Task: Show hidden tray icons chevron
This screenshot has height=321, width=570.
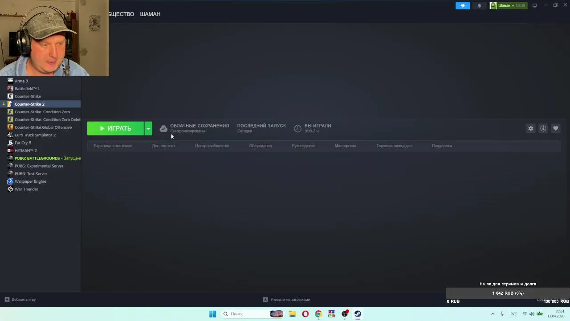Action: click(493, 314)
